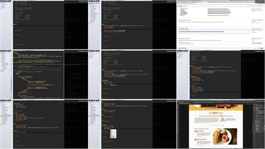Click the Photoshop color spectrum ramp

[x=260, y=108]
